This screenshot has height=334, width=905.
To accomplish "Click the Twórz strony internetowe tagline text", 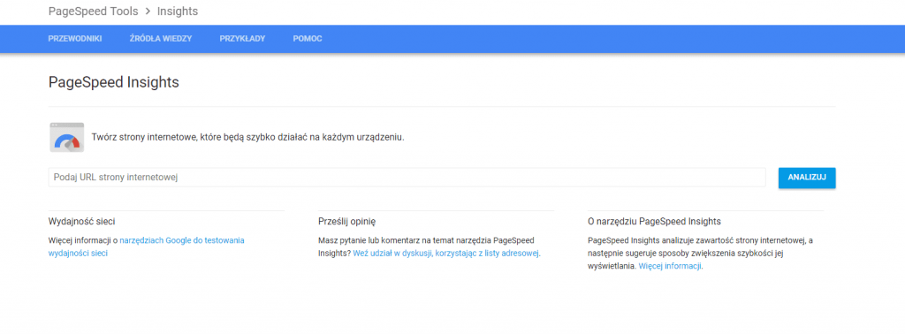I will [248, 138].
